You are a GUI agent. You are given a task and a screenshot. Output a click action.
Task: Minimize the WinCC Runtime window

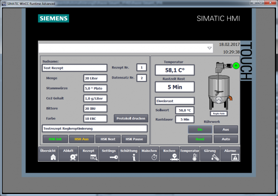point(254,3)
